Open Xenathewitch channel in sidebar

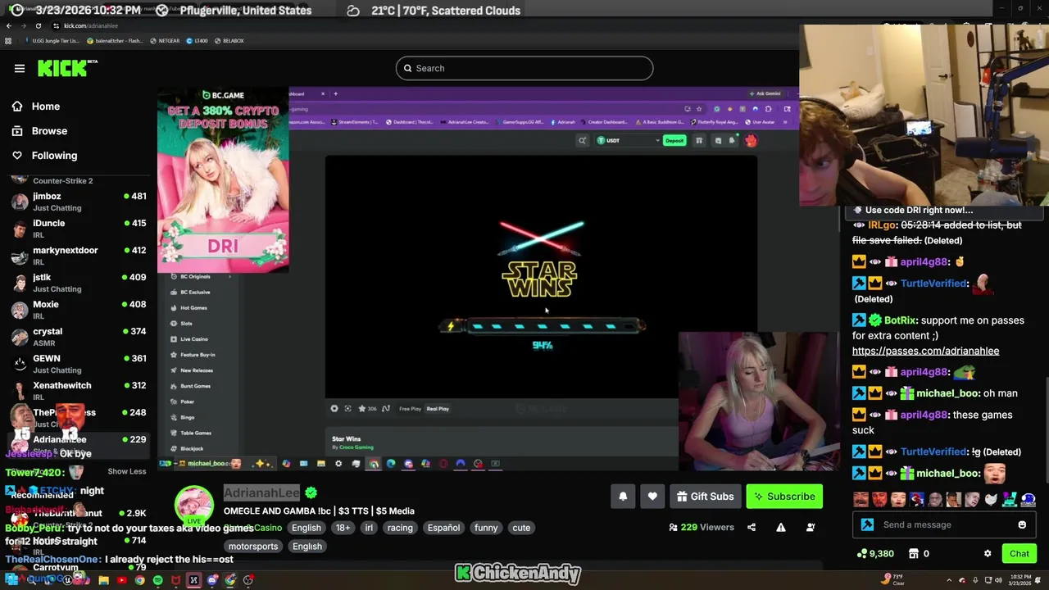78,391
